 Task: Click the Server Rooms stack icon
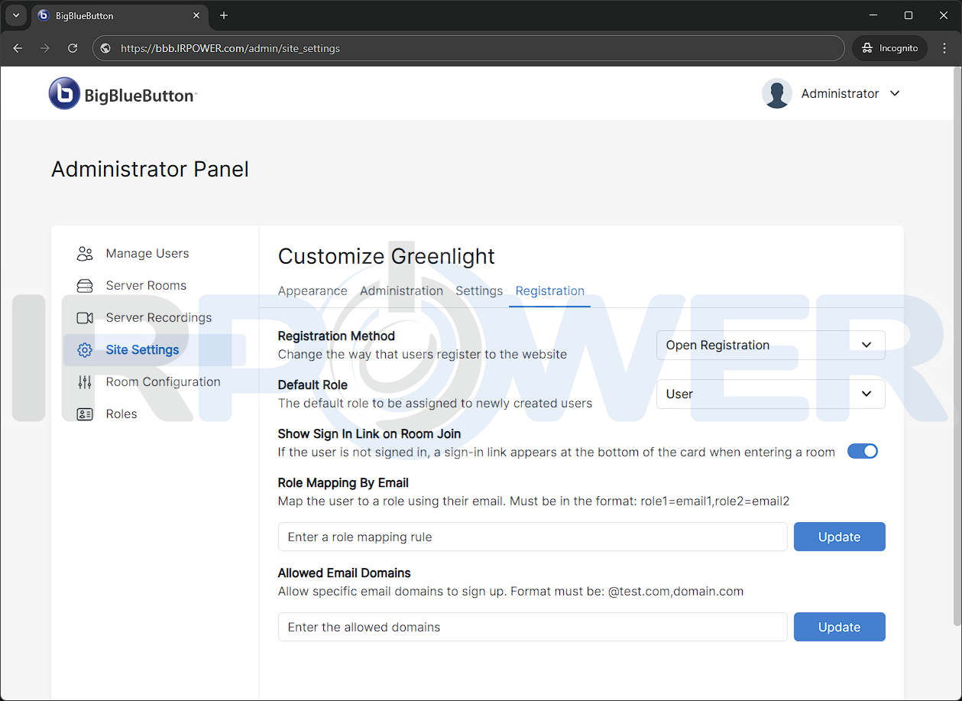tap(85, 286)
